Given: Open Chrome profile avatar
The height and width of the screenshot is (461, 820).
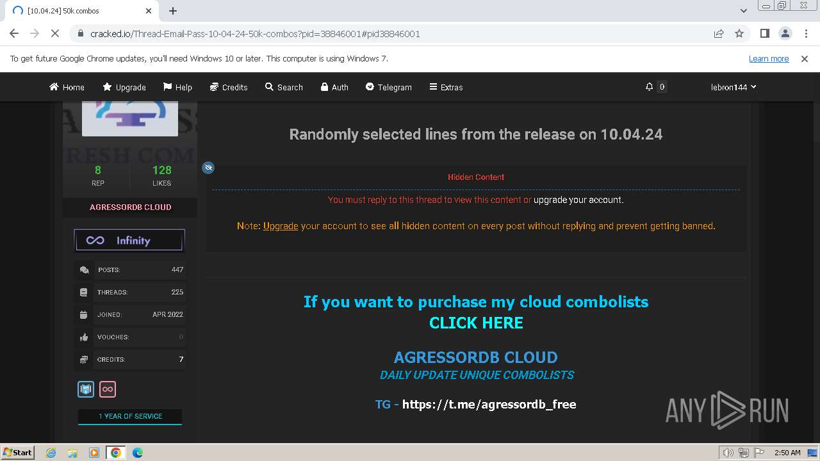Looking at the screenshot, I should tap(785, 34).
